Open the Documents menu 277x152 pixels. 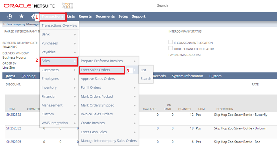click(x=105, y=16)
